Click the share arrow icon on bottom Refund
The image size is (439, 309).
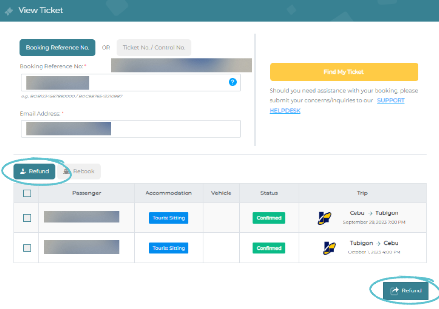click(x=395, y=290)
